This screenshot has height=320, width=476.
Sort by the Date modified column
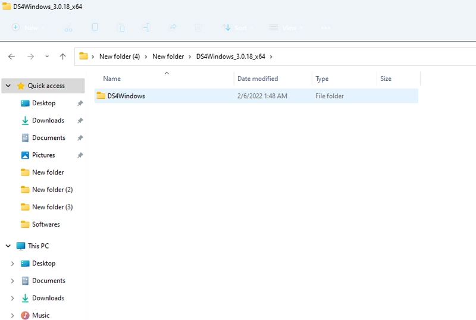coord(258,79)
